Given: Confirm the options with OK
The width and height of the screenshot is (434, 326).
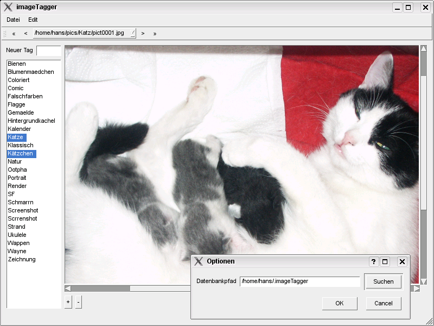Looking at the screenshot, I should pos(339,303).
